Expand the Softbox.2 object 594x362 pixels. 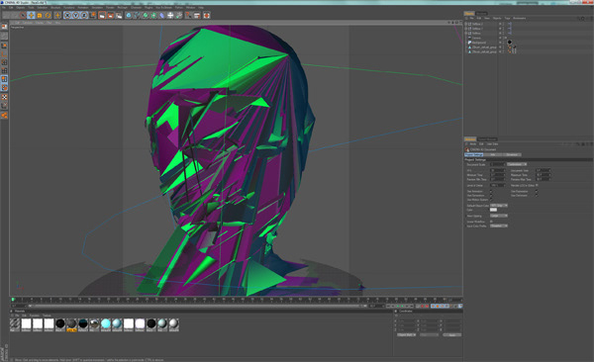click(466, 24)
